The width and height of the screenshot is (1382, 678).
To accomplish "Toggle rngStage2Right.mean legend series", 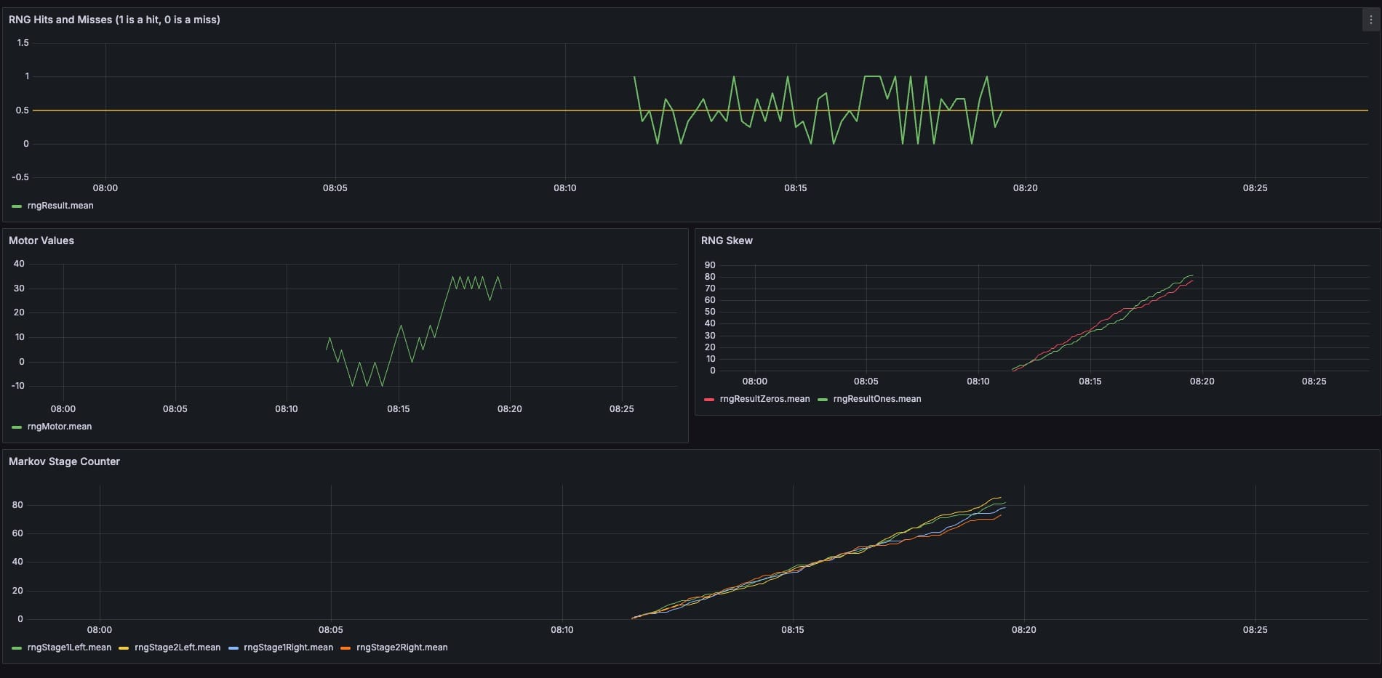I will pos(402,647).
